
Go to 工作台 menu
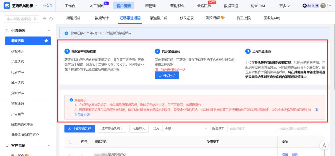tap(70, 6)
